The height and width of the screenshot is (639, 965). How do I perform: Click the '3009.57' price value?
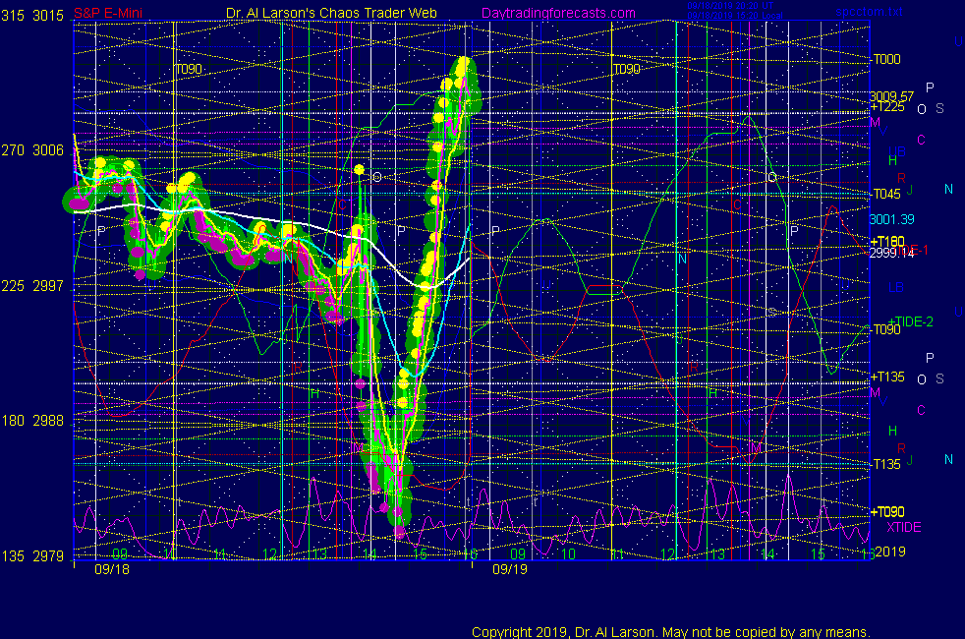pos(891,96)
